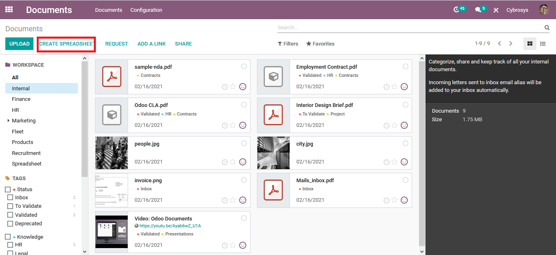Check the To Validate tag checkbox

coord(10,206)
